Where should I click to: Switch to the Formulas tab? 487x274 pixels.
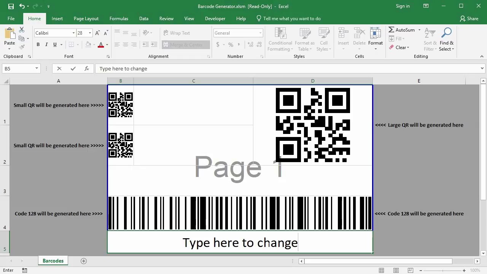pyautogui.click(x=119, y=18)
